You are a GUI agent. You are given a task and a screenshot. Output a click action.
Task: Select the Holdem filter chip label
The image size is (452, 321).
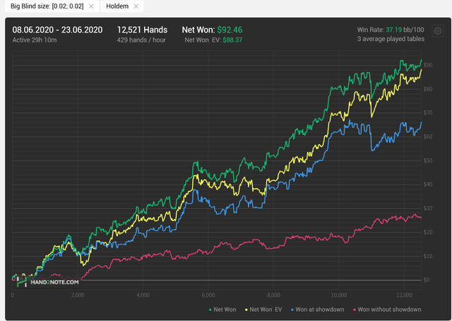pos(117,6)
